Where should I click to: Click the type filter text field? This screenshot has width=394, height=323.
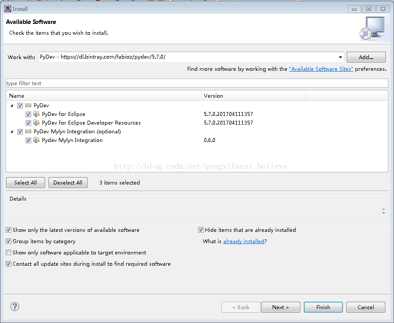point(197,83)
